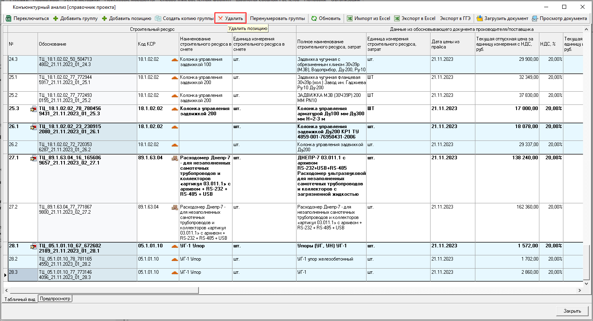This screenshot has width=593, height=321.
Task: Refresh the table using Обновить
Action: click(326, 18)
